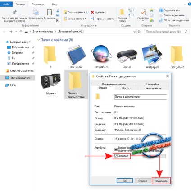This screenshot has height=191, width=191.
Task: Click the Create new folder icon
Action: (x=122, y=12)
